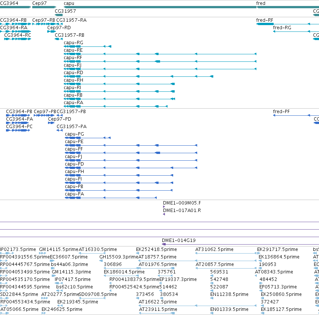Select transcript Cep97-RB
This screenshot has width=319, height=315.
43,20
